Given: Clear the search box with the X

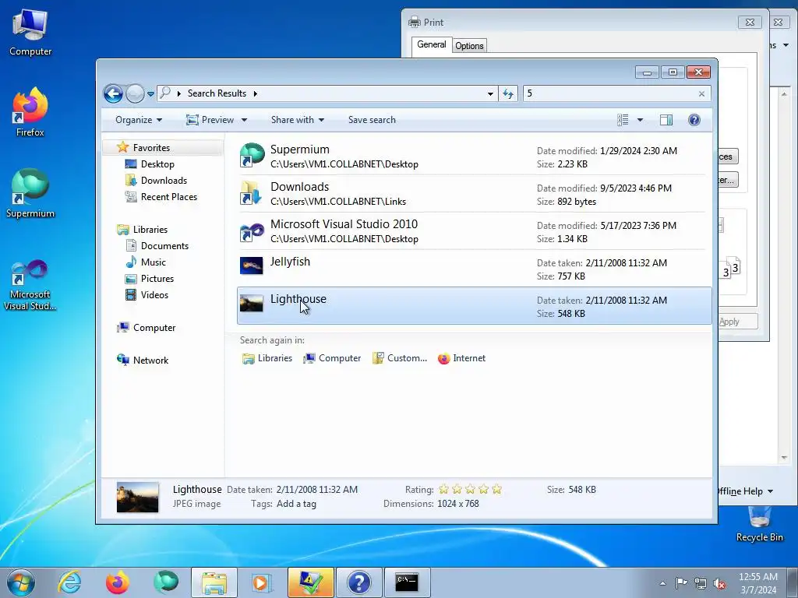Looking at the screenshot, I should click(x=702, y=94).
